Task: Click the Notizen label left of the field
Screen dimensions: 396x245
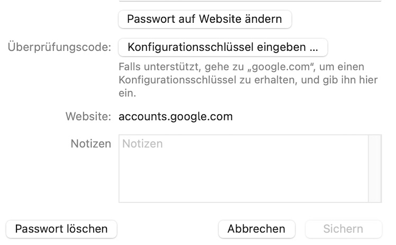Action: click(91, 144)
